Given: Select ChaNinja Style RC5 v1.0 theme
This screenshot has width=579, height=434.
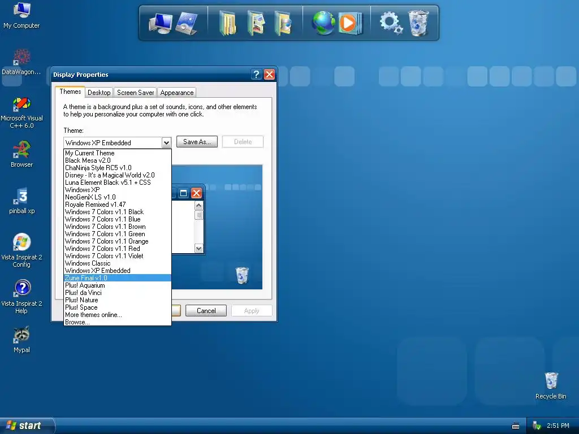Looking at the screenshot, I should pos(118,167).
